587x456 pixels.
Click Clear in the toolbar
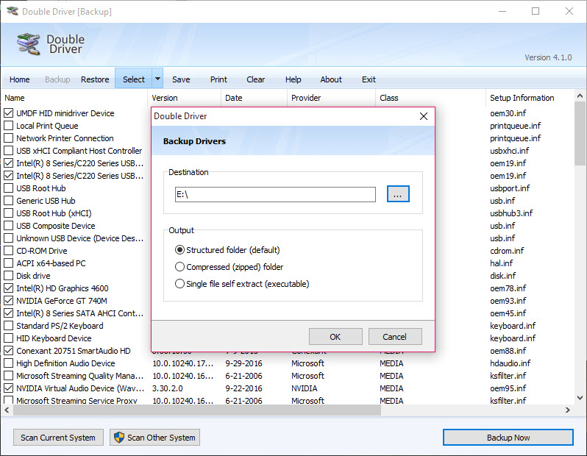click(x=256, y=79)
